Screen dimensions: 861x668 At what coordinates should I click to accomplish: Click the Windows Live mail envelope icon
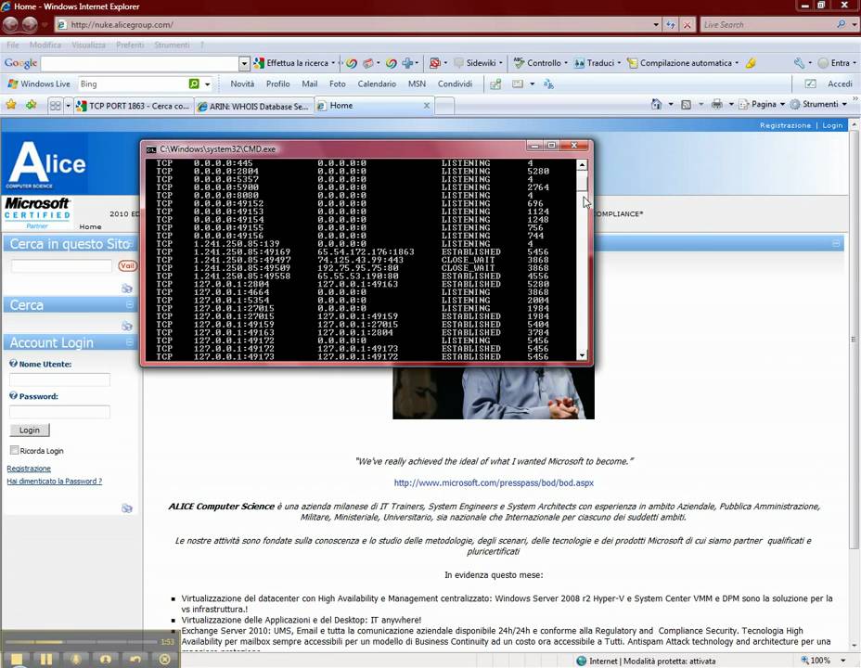coord(518,84)
